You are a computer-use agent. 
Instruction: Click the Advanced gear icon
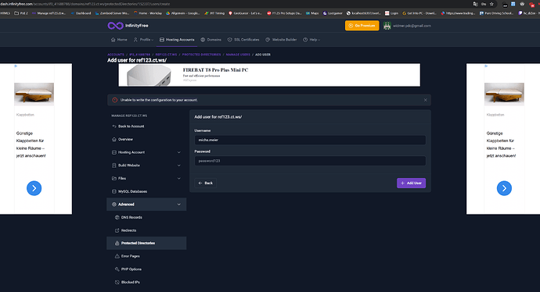[114, 205]
